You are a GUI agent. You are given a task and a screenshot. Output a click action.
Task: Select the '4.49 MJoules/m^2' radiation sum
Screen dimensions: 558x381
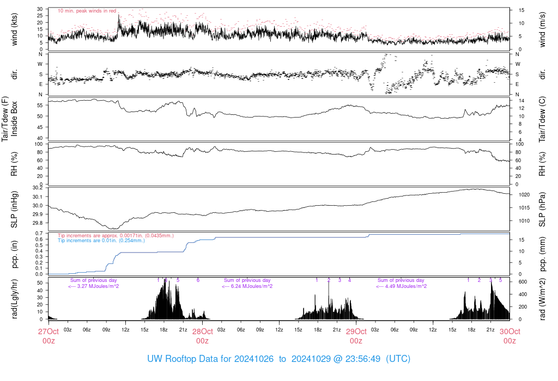tap(406, 286)
